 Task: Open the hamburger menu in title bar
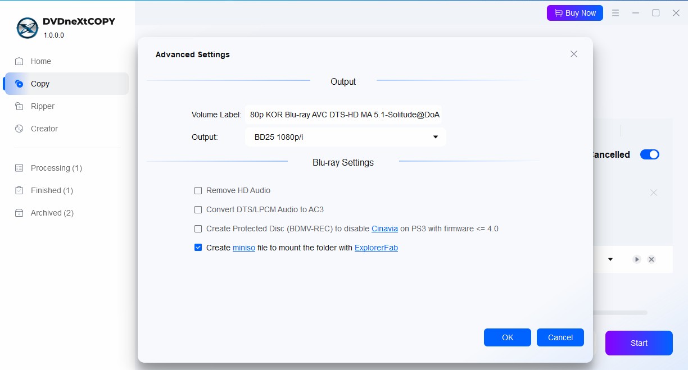coord(615,13)
